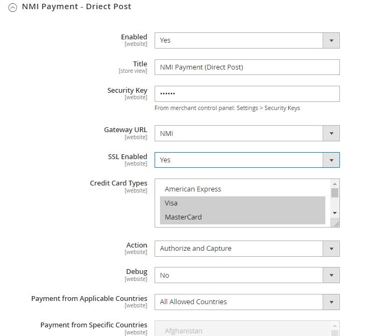Screen dimensions: 376x336
Task: Select American Express card type
Action: 193,189
